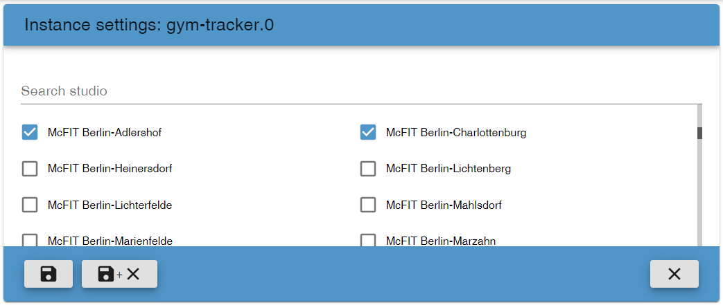Tick the McFIT Berlin-Lichtenberg checkbox
This screenshot has width=723, height=305.
click(368, 169)
